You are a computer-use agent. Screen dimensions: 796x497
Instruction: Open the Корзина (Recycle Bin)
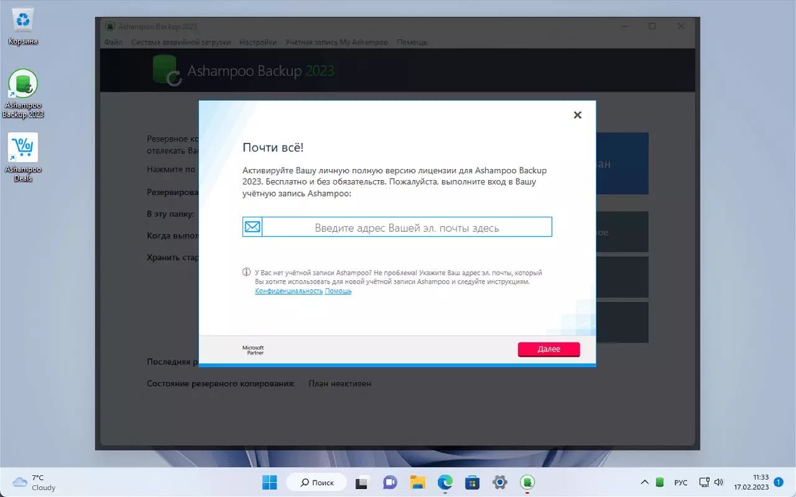(x=22, y=19)
